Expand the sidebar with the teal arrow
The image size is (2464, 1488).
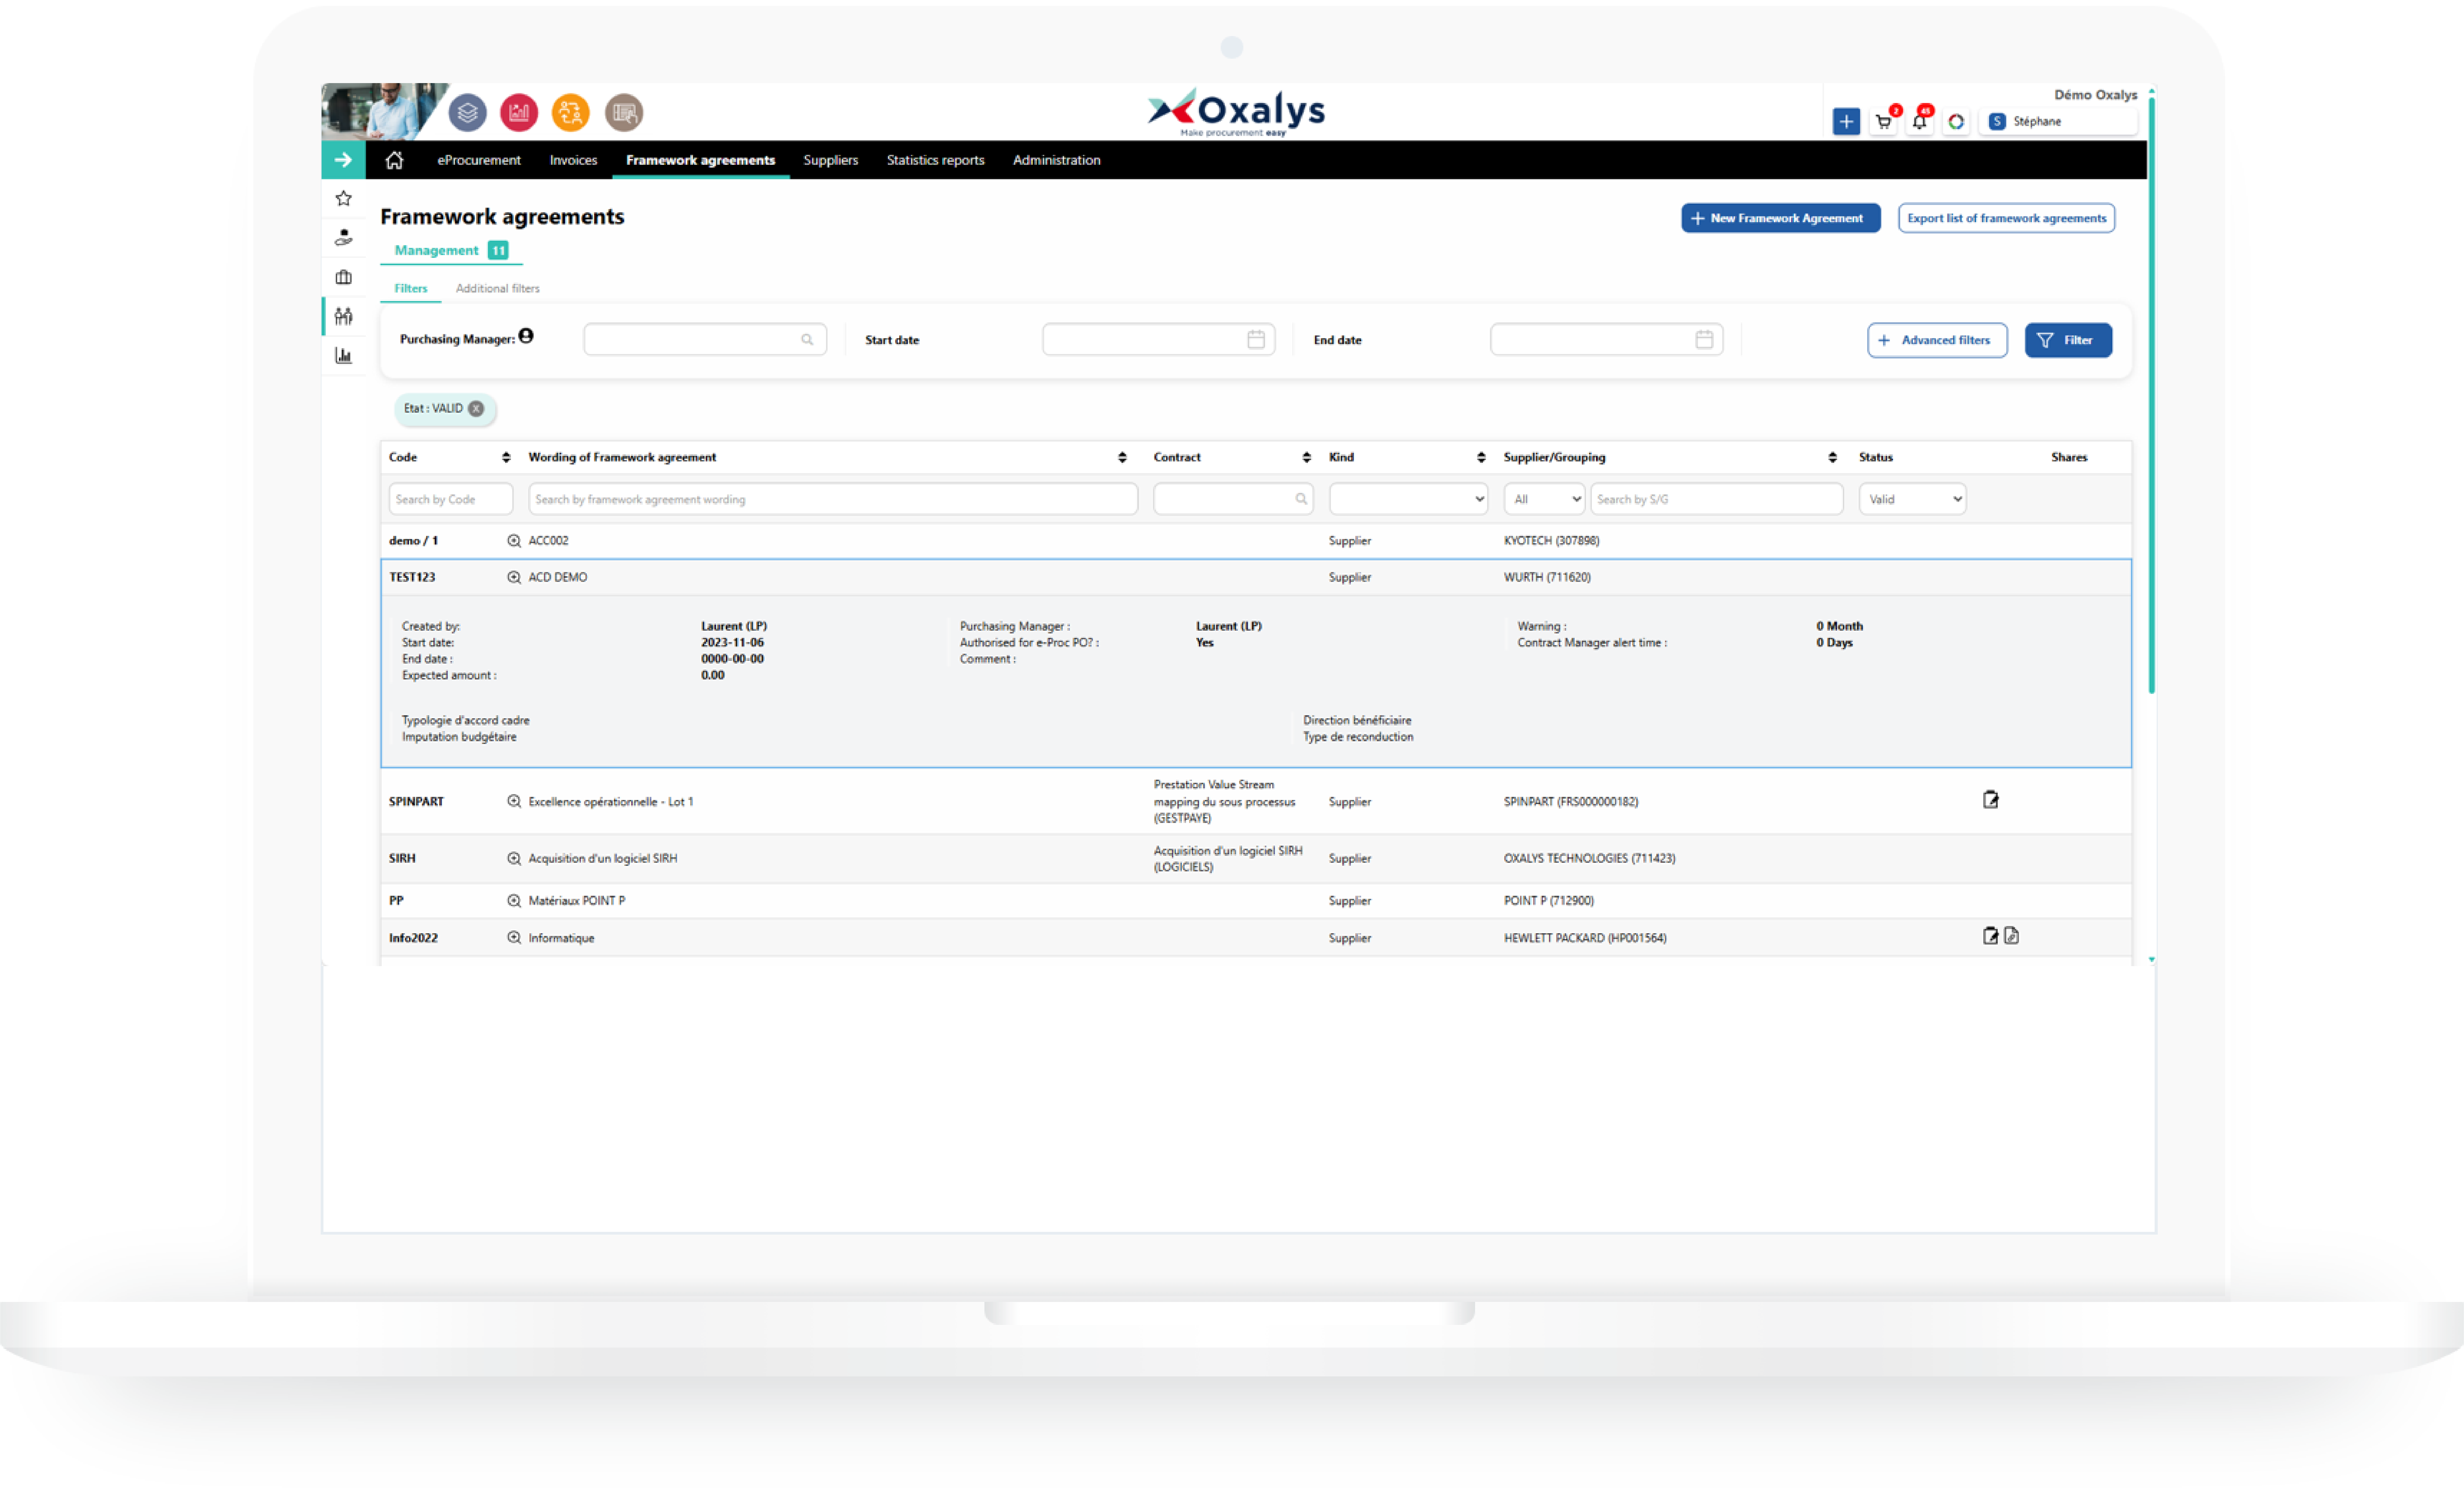[343, 160]
